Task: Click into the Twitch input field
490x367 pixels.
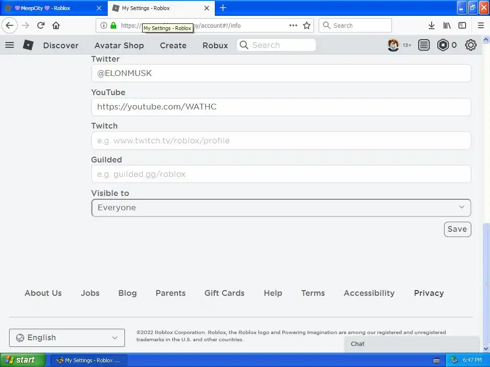Action: (x=281, y=140)
